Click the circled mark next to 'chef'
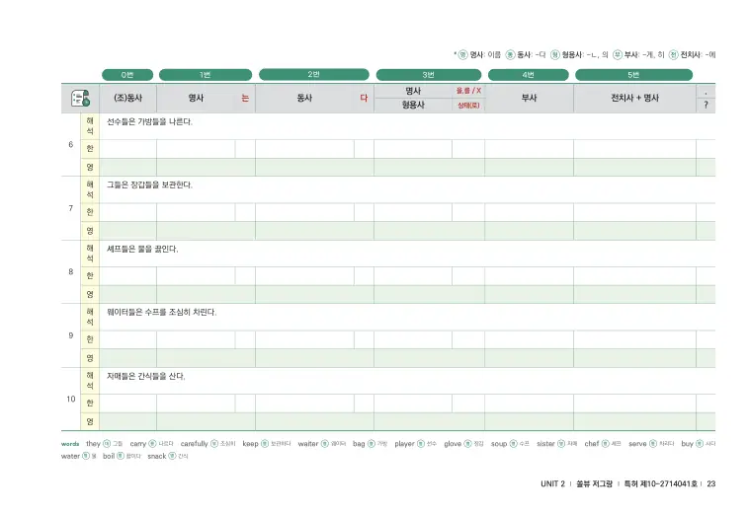 coord(606,444)
